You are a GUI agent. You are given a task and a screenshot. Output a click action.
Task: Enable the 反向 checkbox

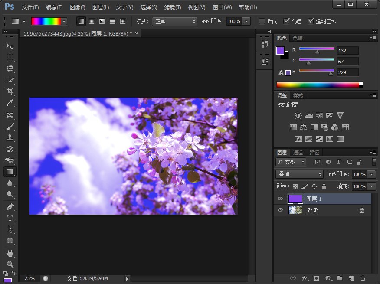tap(262, 21)
